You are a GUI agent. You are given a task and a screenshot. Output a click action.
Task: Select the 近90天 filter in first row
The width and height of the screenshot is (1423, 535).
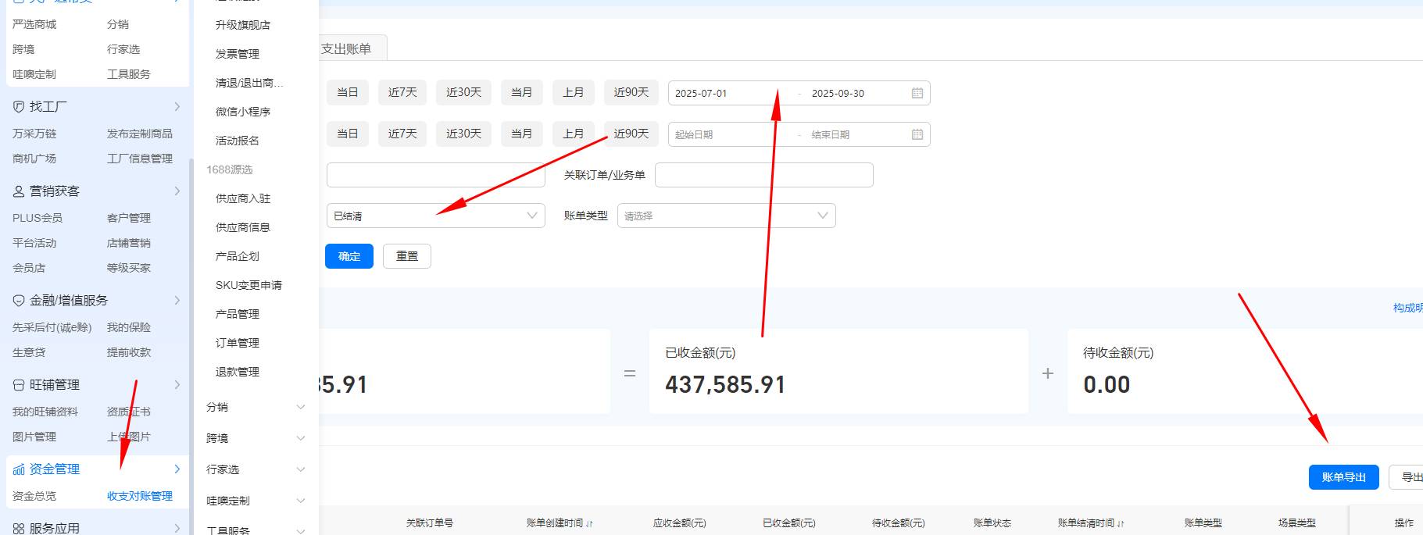click(631, 92)
